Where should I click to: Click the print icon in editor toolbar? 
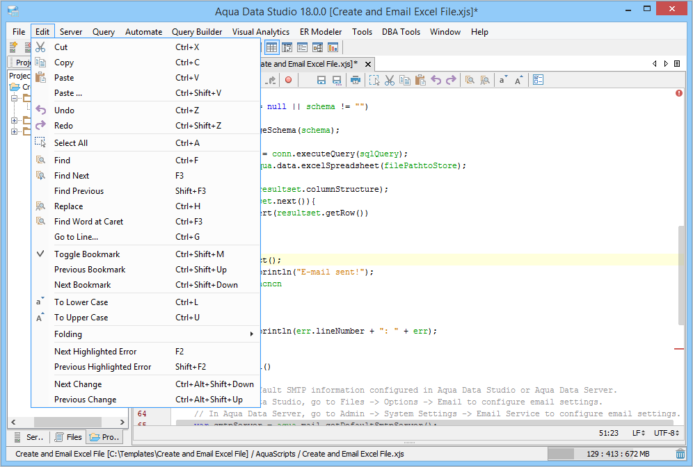(x=356, y=80)
